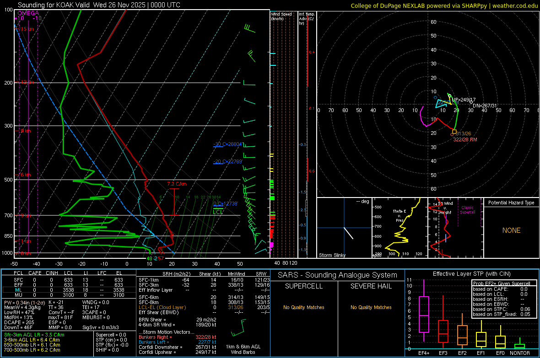Click the 0 C=12738' freezing level label

226,203
